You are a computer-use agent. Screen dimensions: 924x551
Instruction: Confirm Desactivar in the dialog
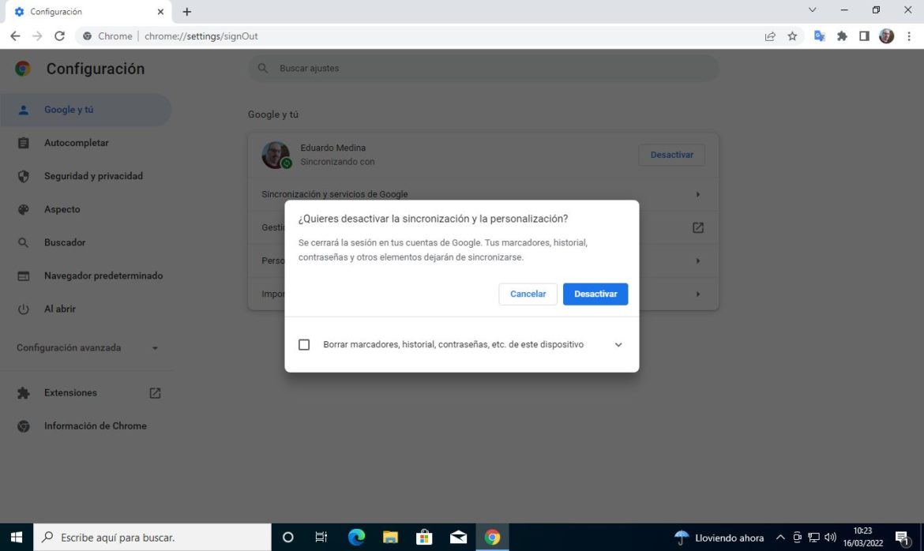(595, 294)
